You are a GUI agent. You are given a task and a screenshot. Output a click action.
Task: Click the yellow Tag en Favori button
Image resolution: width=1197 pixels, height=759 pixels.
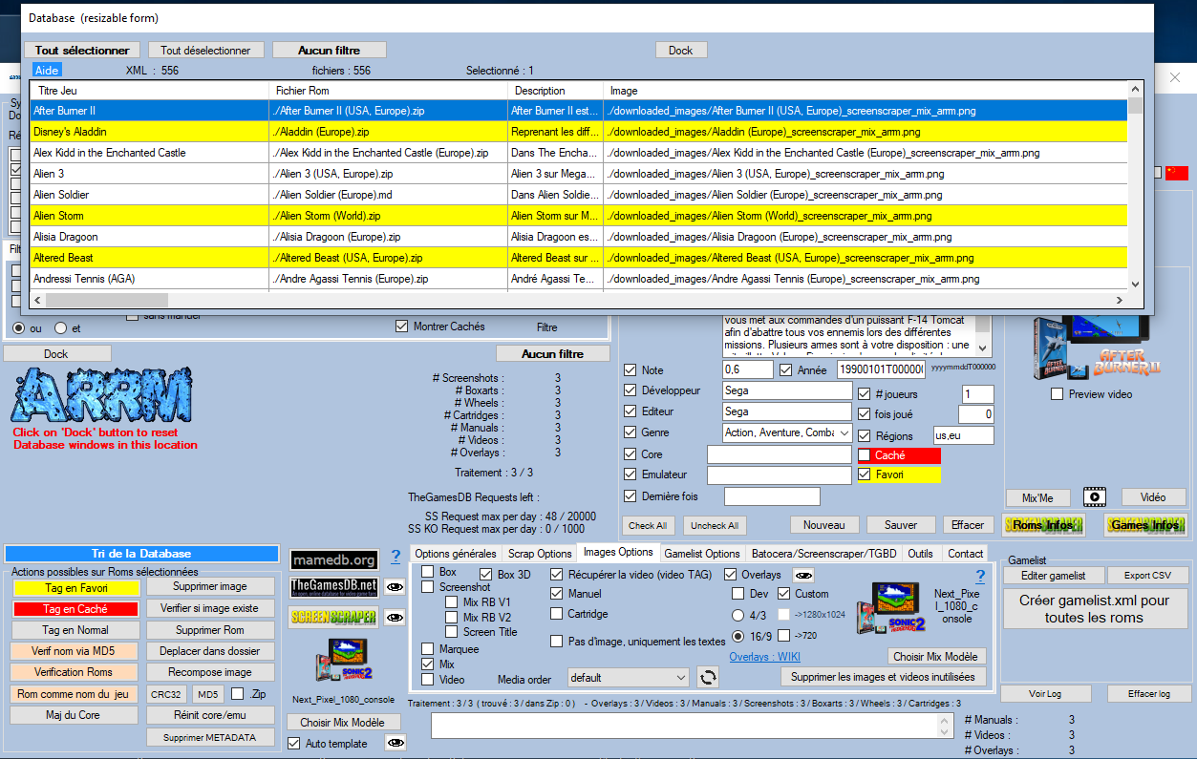[75, 588]
